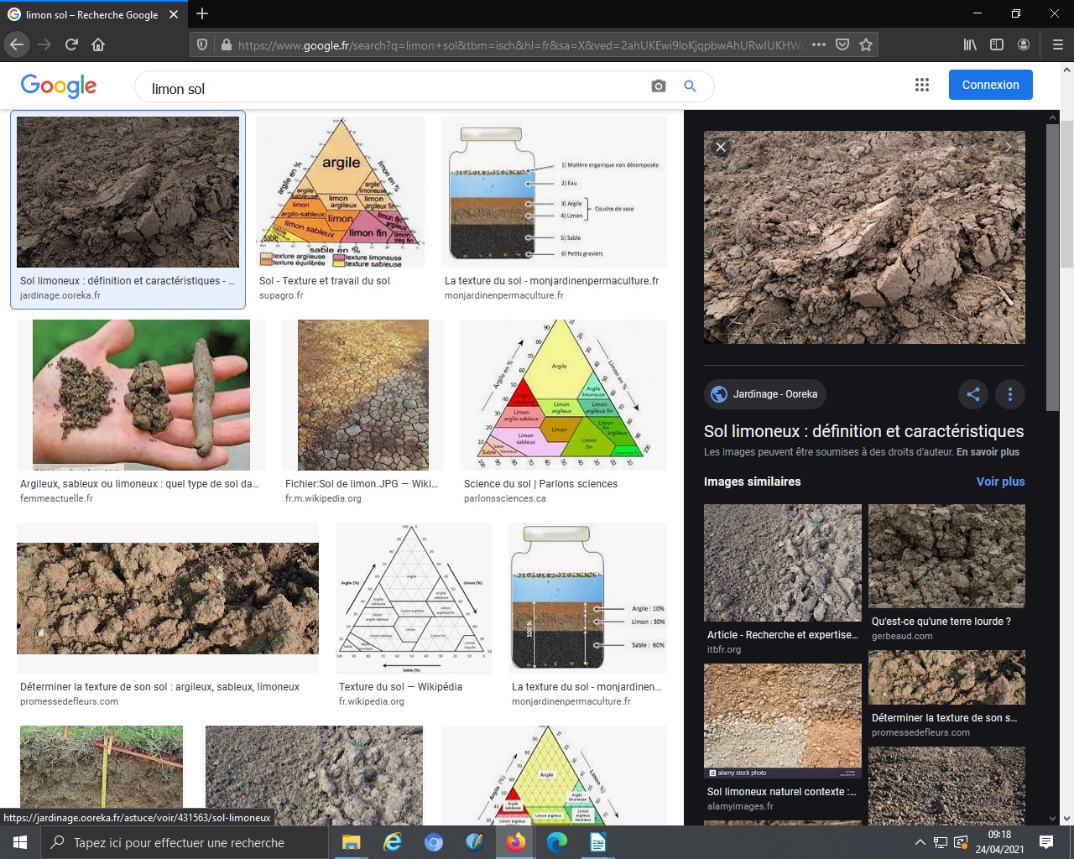Select the 'limon sol – Recherche Google' tab
The image size is (1074, 859).
click(x=92, y=14)
